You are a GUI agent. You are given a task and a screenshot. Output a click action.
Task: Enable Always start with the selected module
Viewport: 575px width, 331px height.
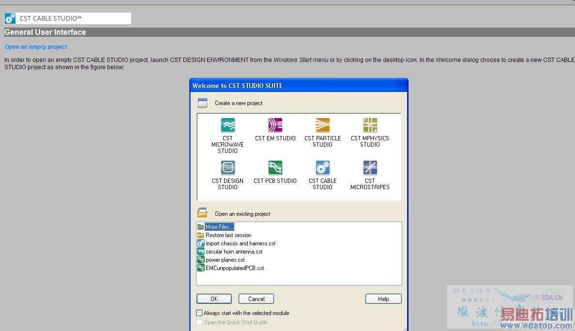[199, 313]
